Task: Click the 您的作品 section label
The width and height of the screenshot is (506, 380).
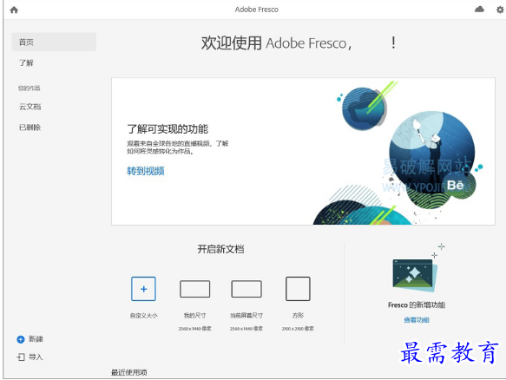Action: 29,88
